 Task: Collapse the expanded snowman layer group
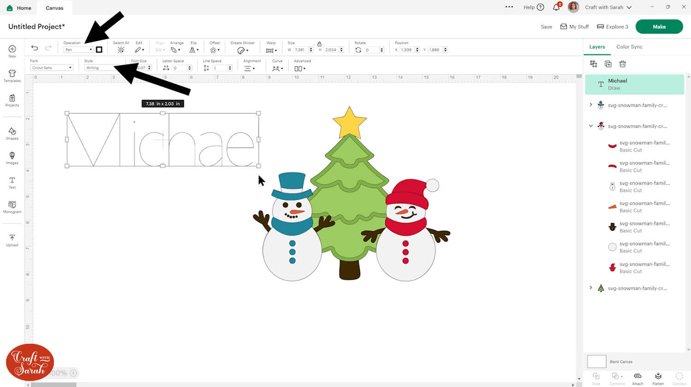tap(591, 126)
